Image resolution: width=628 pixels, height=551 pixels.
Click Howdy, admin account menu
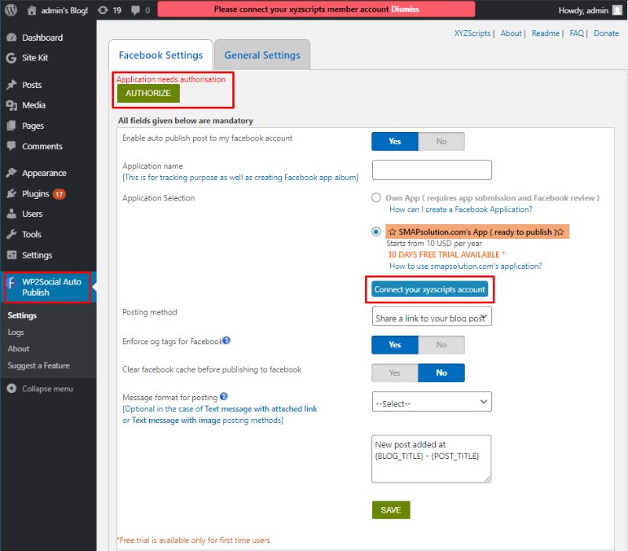[x=590, y=10]
